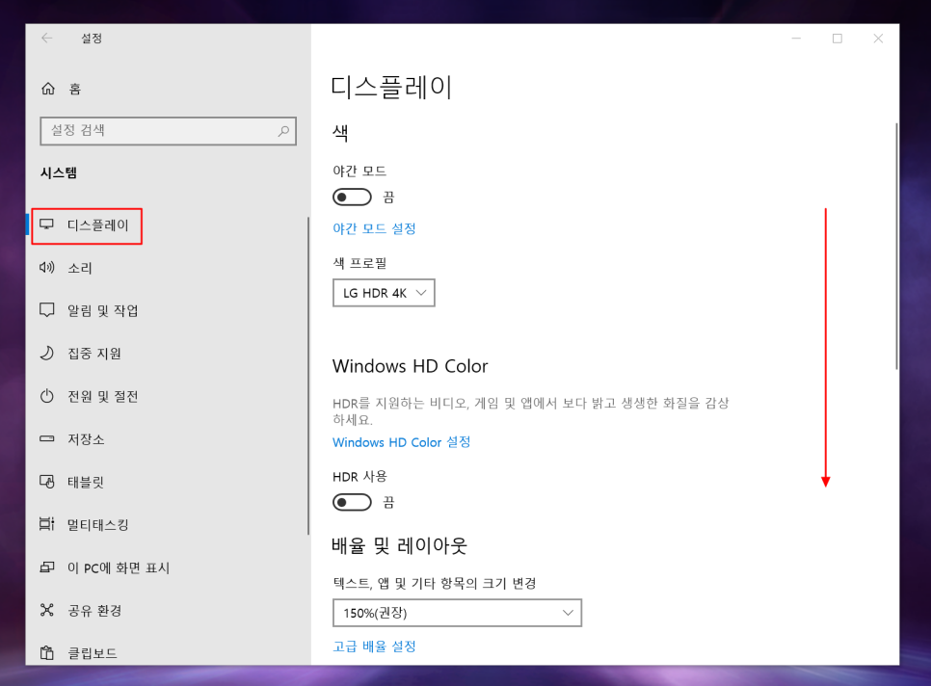Image resolution: width=931 pixels, height=686 pixels.
Task: Select 알림 및 작업 in the sidebar
Action: click(166, 310)
